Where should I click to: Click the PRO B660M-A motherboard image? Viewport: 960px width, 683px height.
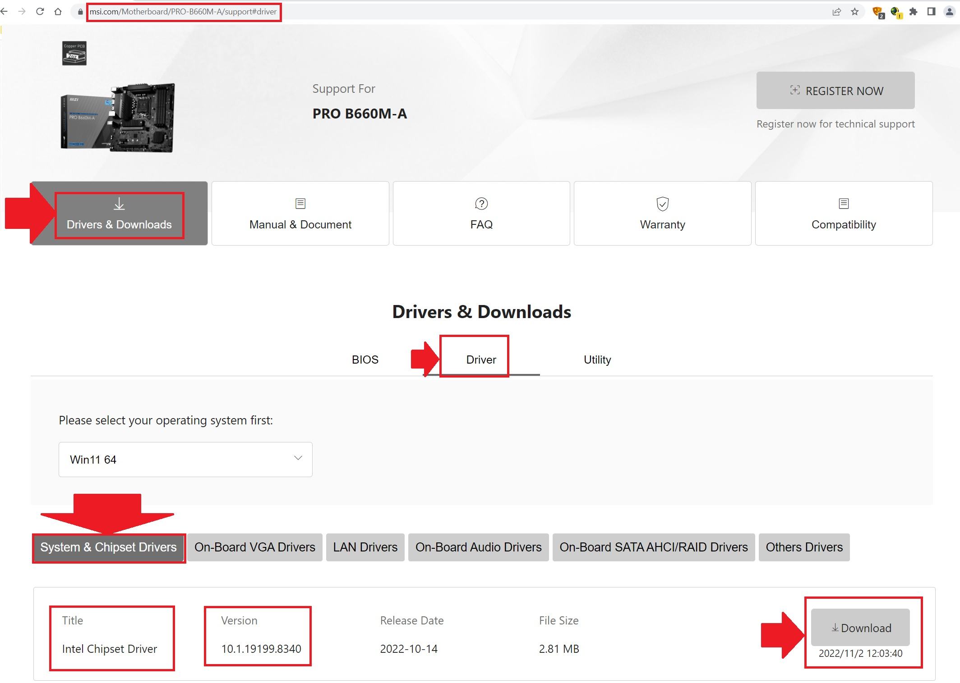coord(118,118)
